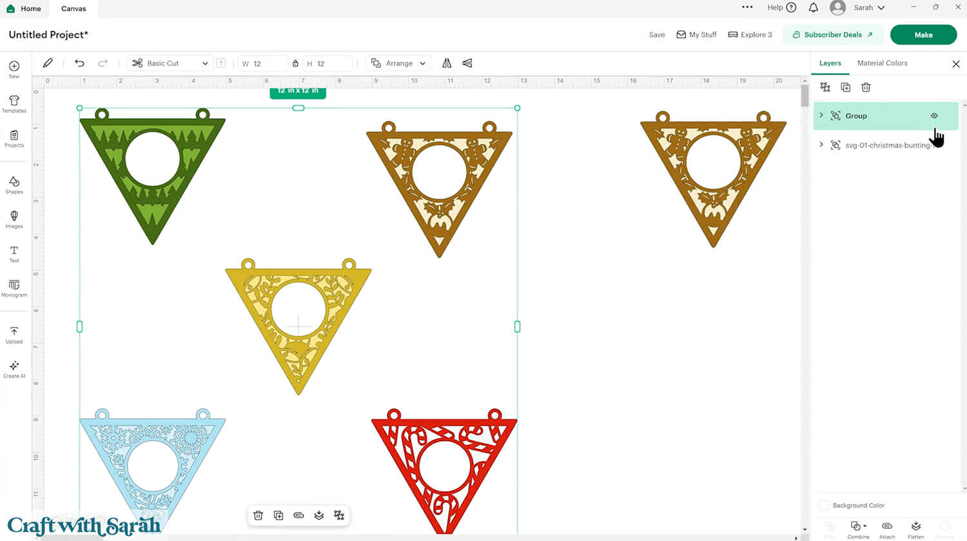Toggle visibility of the Group layer
This screenshot has height=541, width=967.
tap(934, 115)
